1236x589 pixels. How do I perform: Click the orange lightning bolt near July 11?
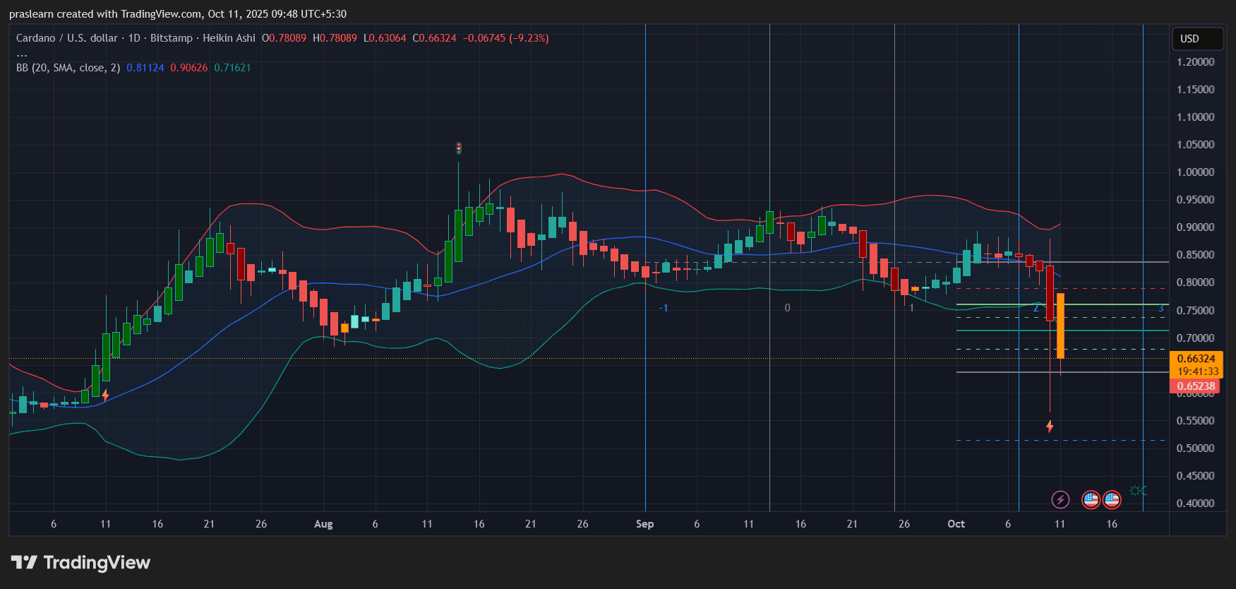pos(105,395)
